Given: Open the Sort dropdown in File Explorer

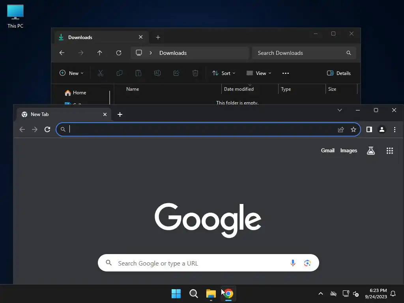Looking at the screenshot, I should 223,73.
